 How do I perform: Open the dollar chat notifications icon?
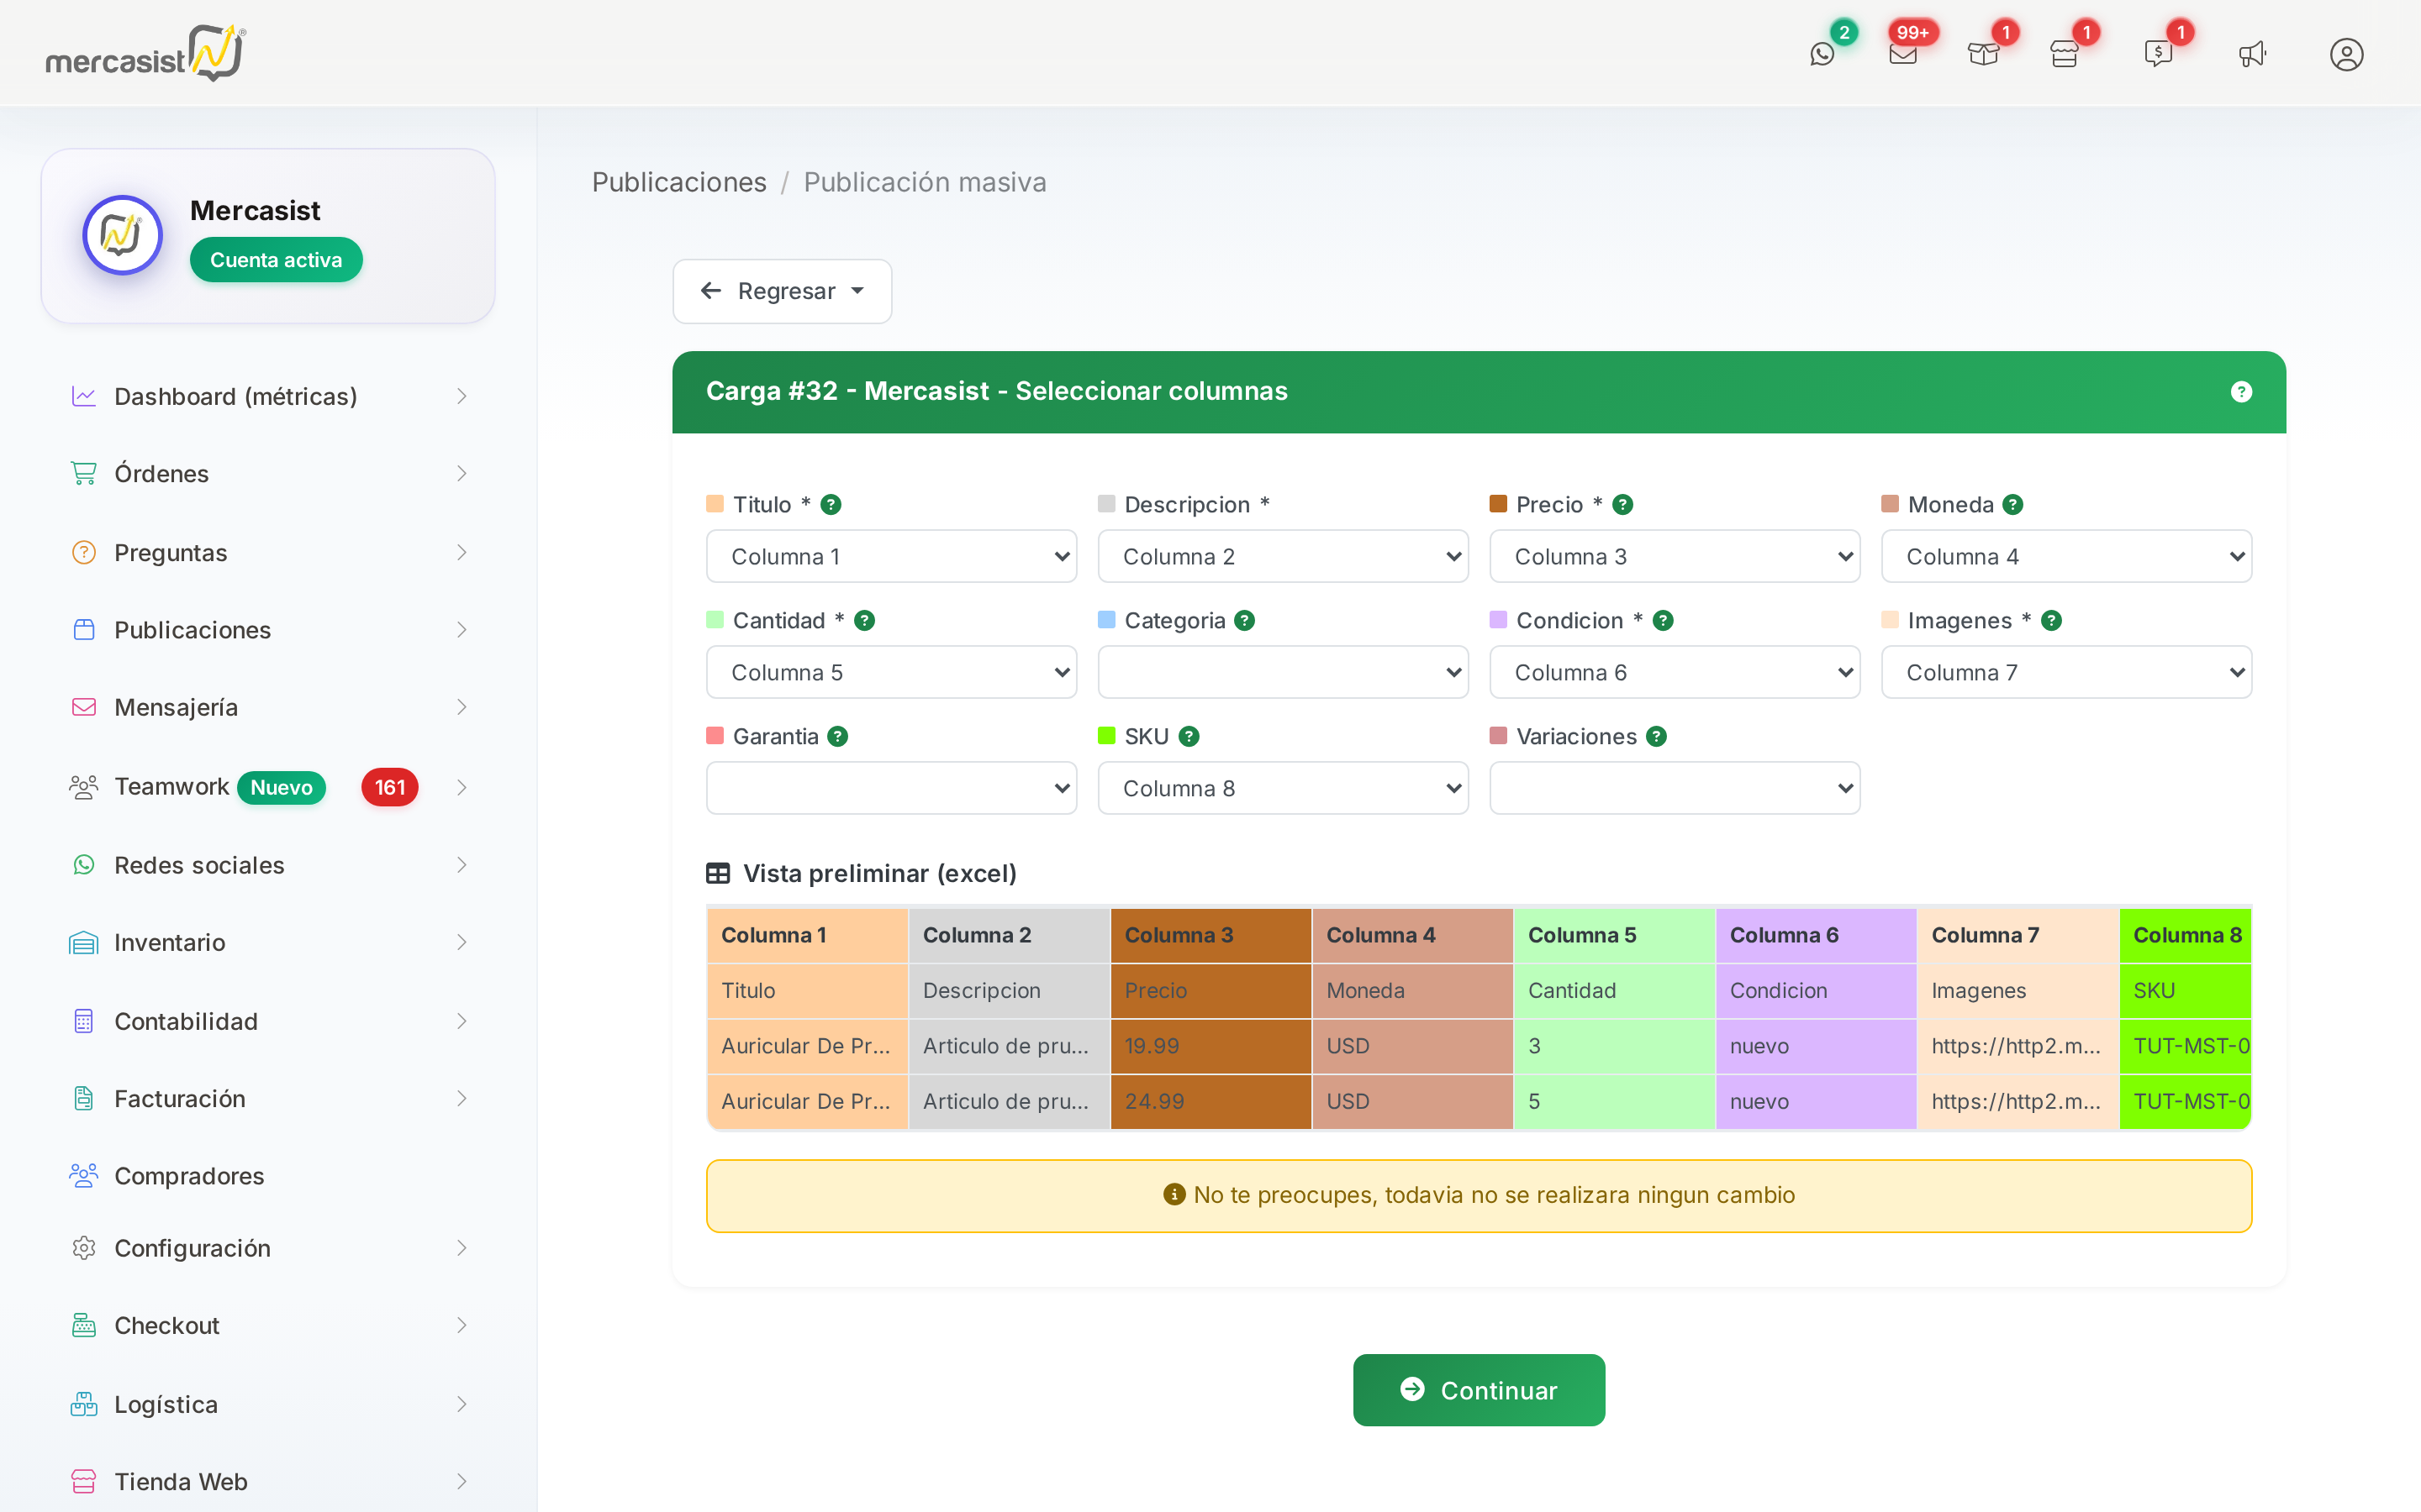(2158, 54)
